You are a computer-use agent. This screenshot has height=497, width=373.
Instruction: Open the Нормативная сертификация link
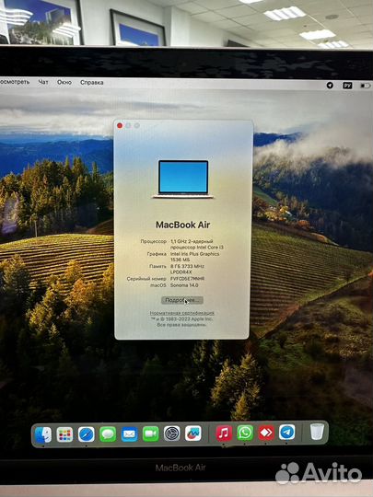[x=182, y=313]
